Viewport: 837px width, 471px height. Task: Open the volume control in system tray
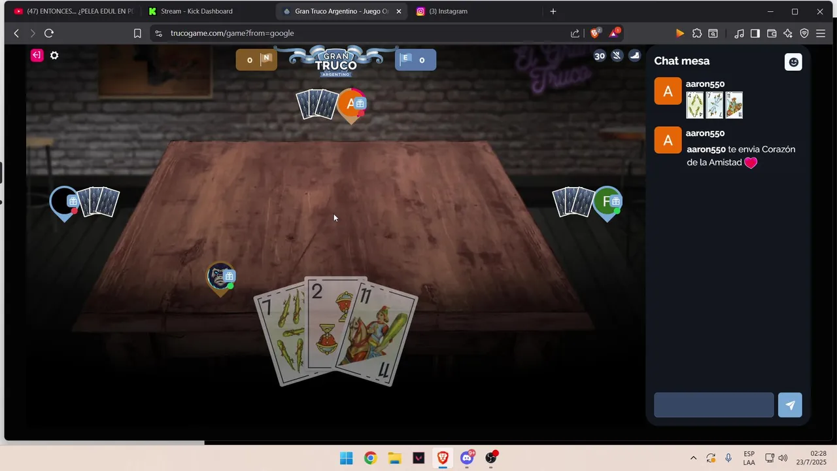point(783,458)
